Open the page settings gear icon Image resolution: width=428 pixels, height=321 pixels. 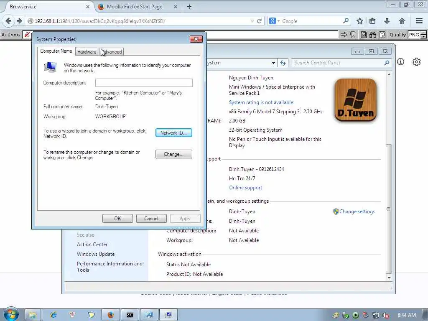417,62
